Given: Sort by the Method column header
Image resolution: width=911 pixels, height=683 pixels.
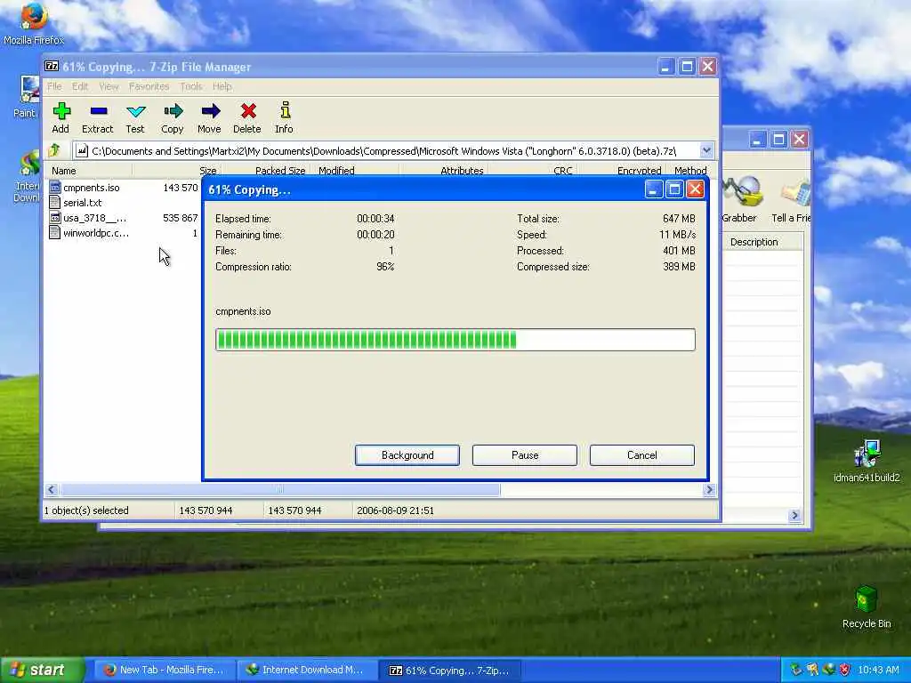Looking at the screenshot, I should pos(690,171).
